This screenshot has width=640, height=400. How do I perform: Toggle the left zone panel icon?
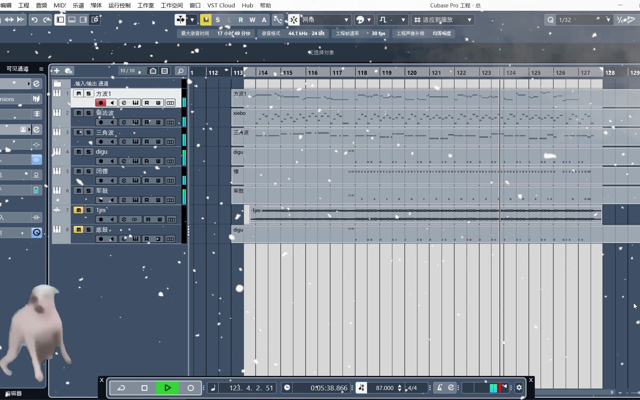click(x=60, y=20)
